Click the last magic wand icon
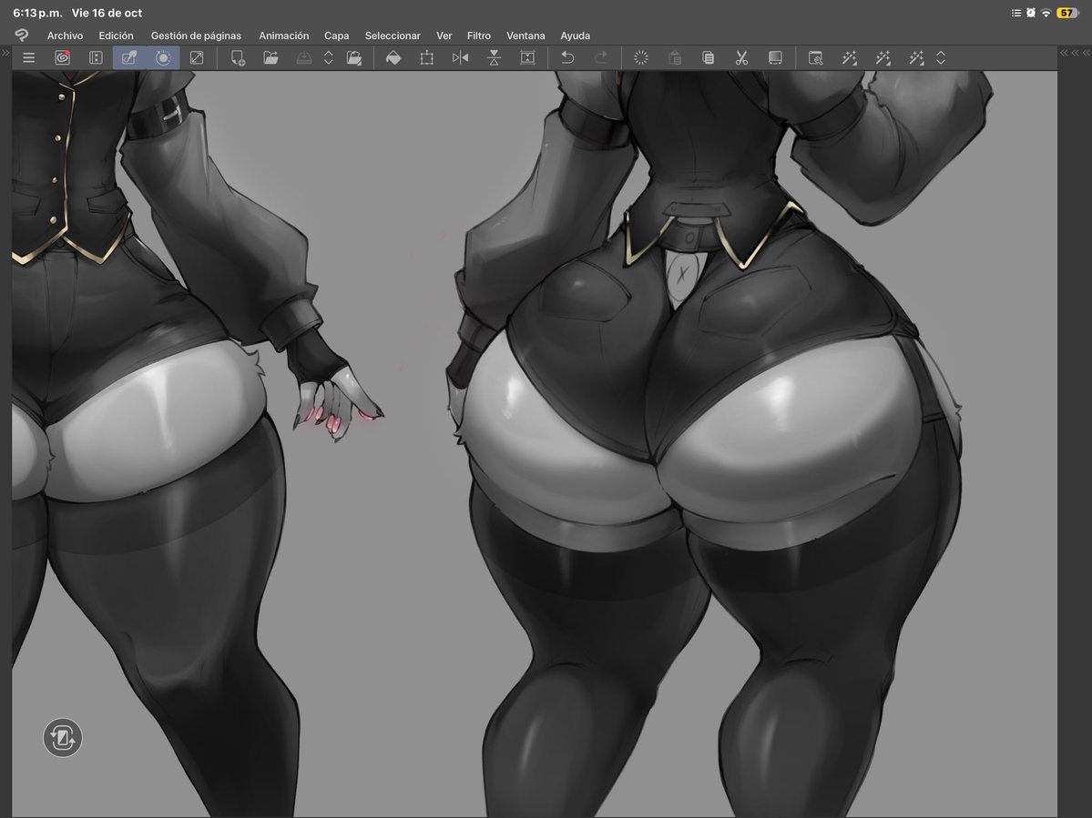This screenshot has height=818, width=1092. 916,57
